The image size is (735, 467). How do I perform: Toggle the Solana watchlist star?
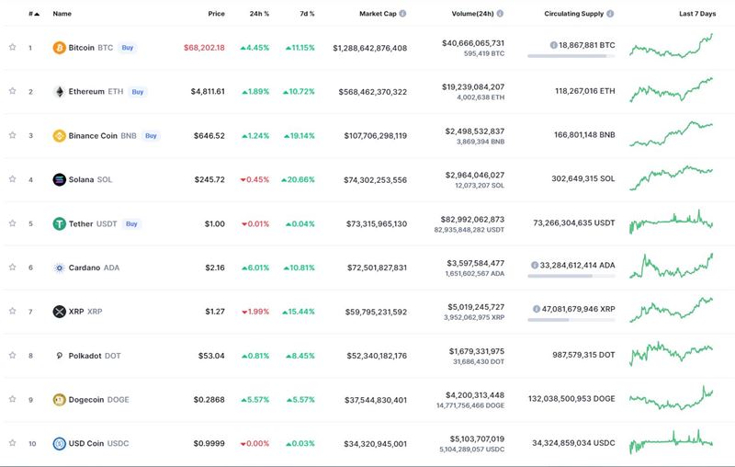click(x=13, y=179)
